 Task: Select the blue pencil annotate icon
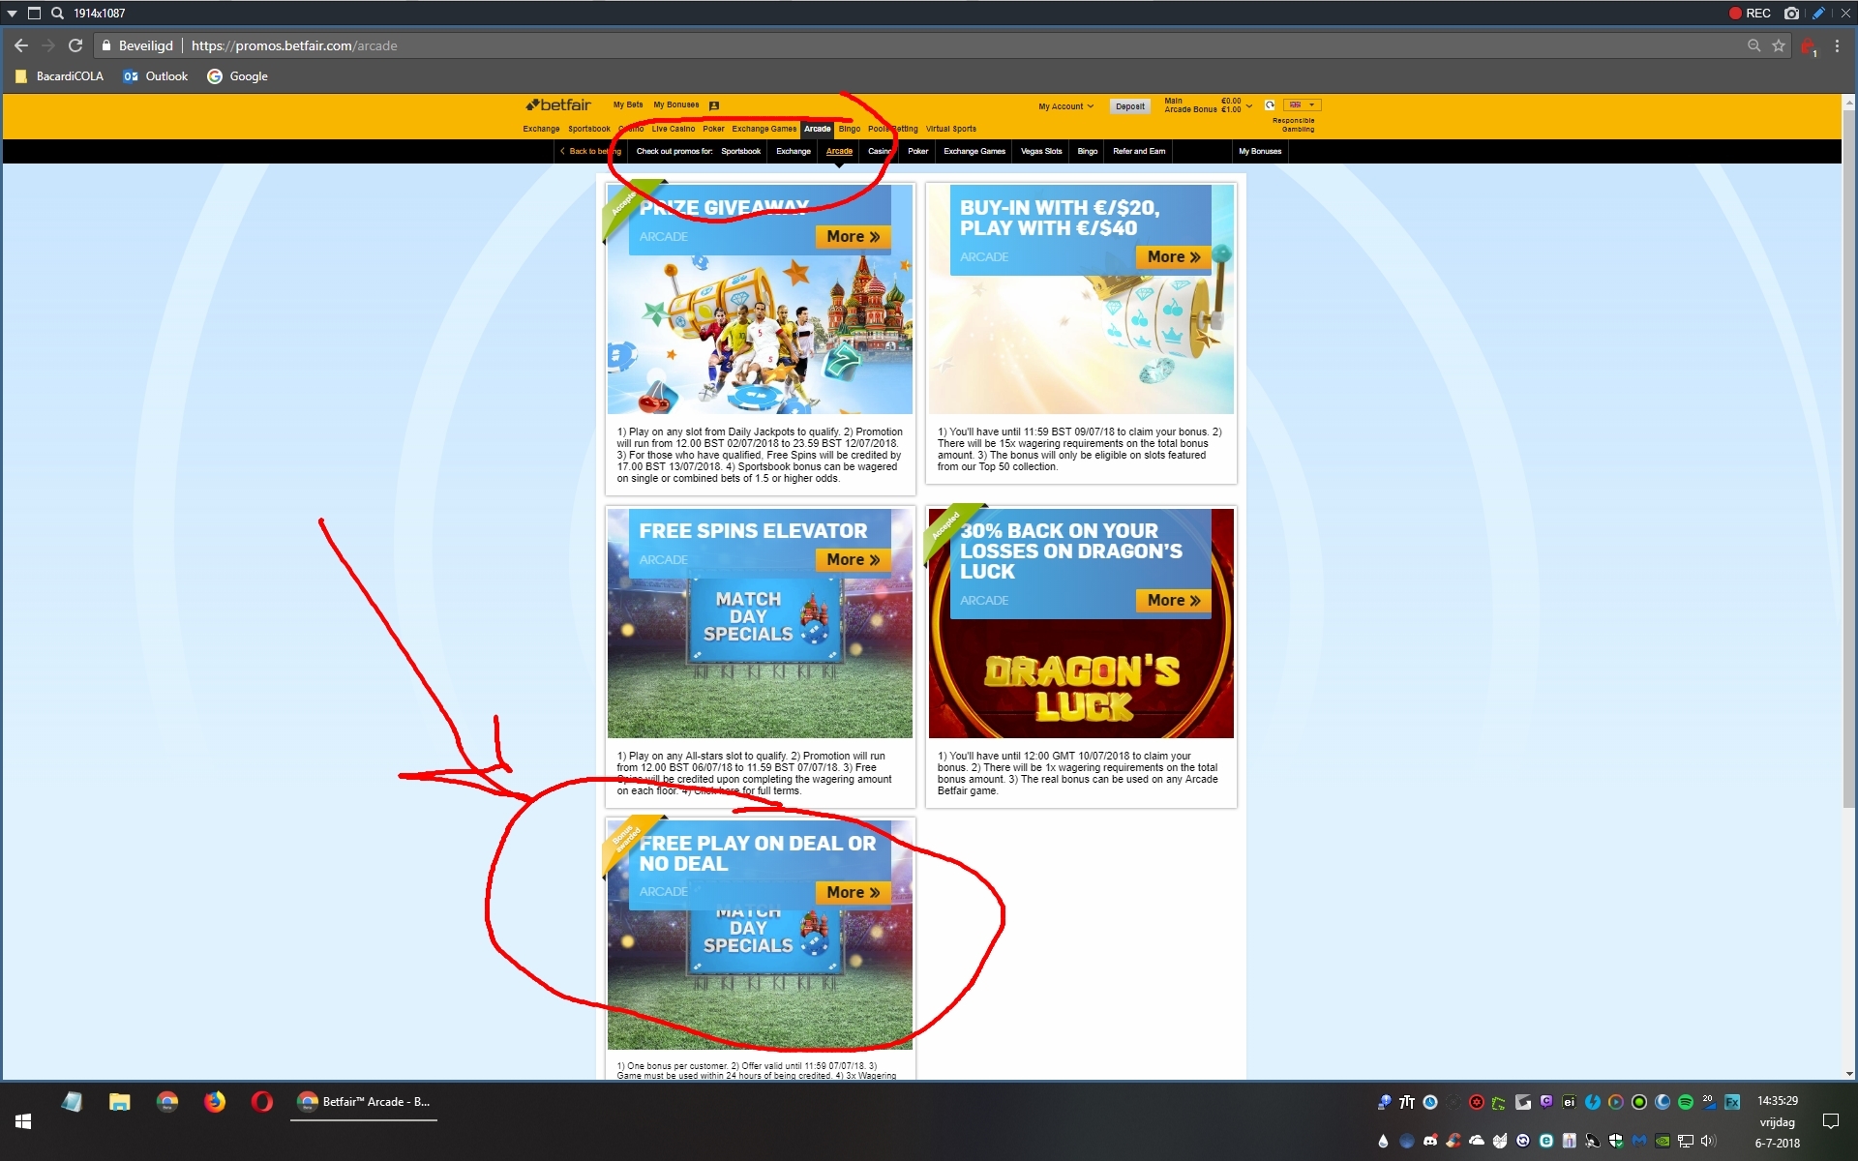[x=1818, y=13]
